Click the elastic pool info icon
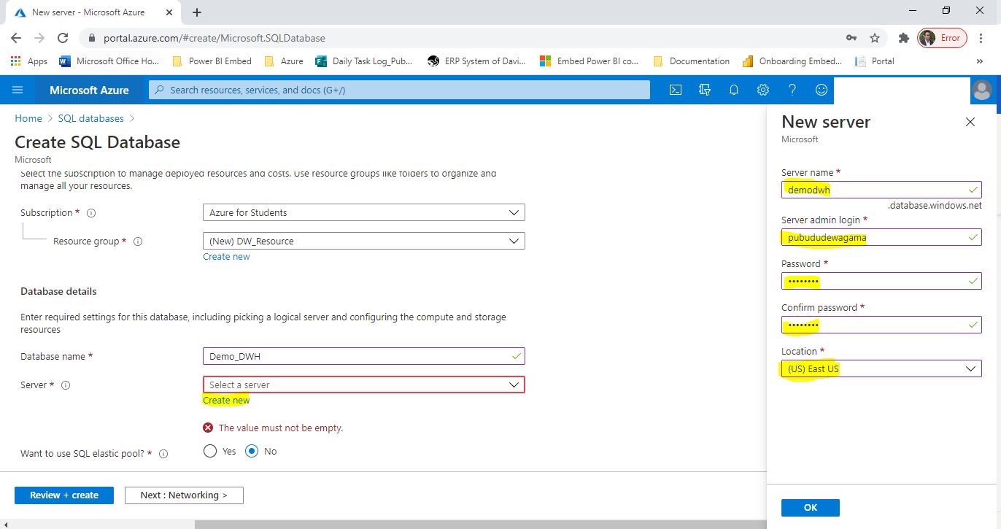Screen dimensions: 1001x529 coord(163,454)
